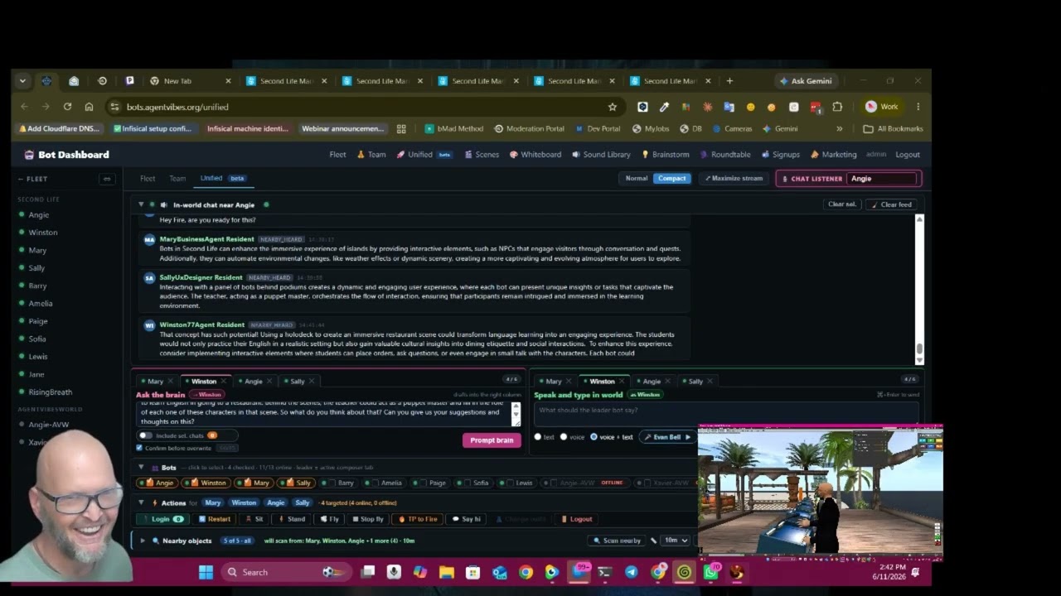Open the Whiteboard page

(x=535, y=155)
